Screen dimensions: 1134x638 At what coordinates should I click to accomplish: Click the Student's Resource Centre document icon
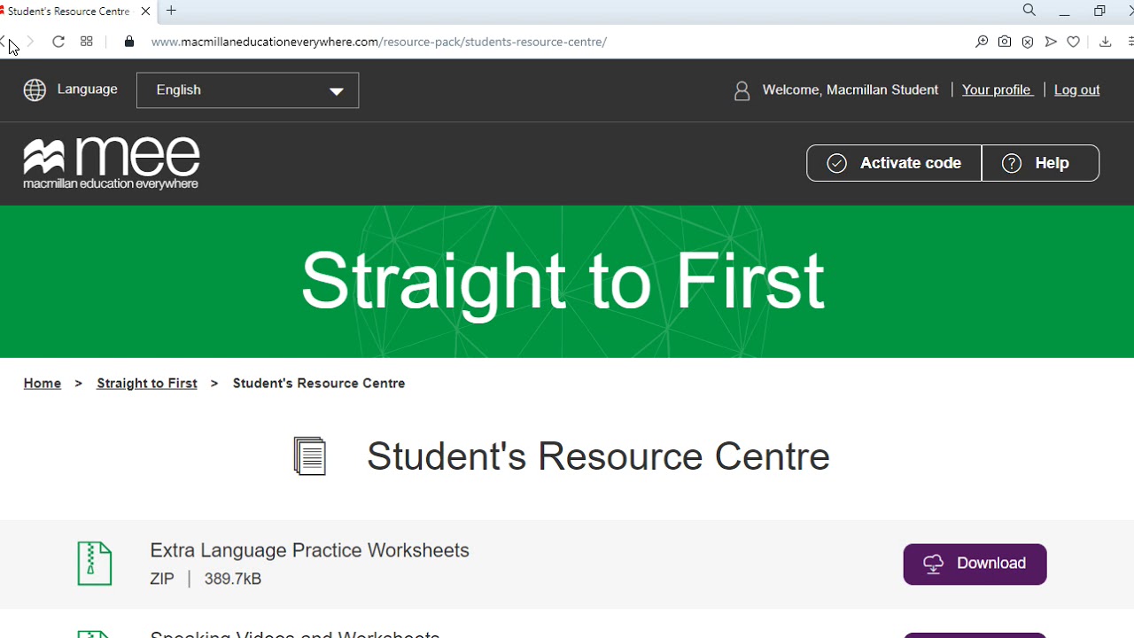pyautogui.click(x=310, y=456)
